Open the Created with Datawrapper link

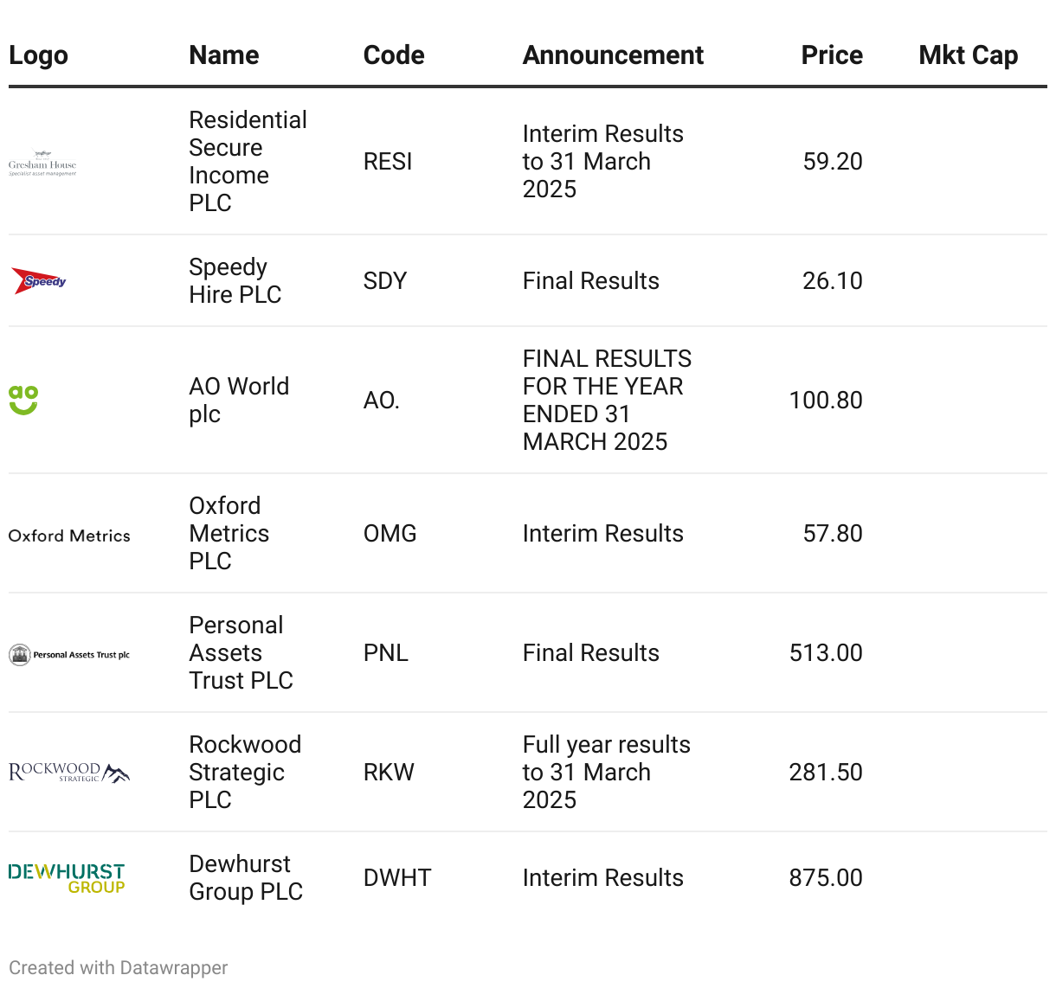(x=119, y=967)
